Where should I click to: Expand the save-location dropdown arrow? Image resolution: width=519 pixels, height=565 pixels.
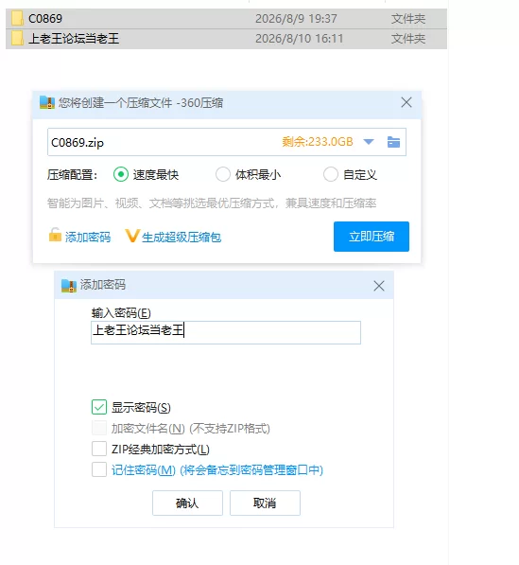(x=369, y=142)
